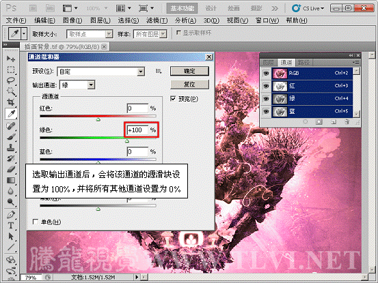Delete current channel trash icon

click(347, 122)
